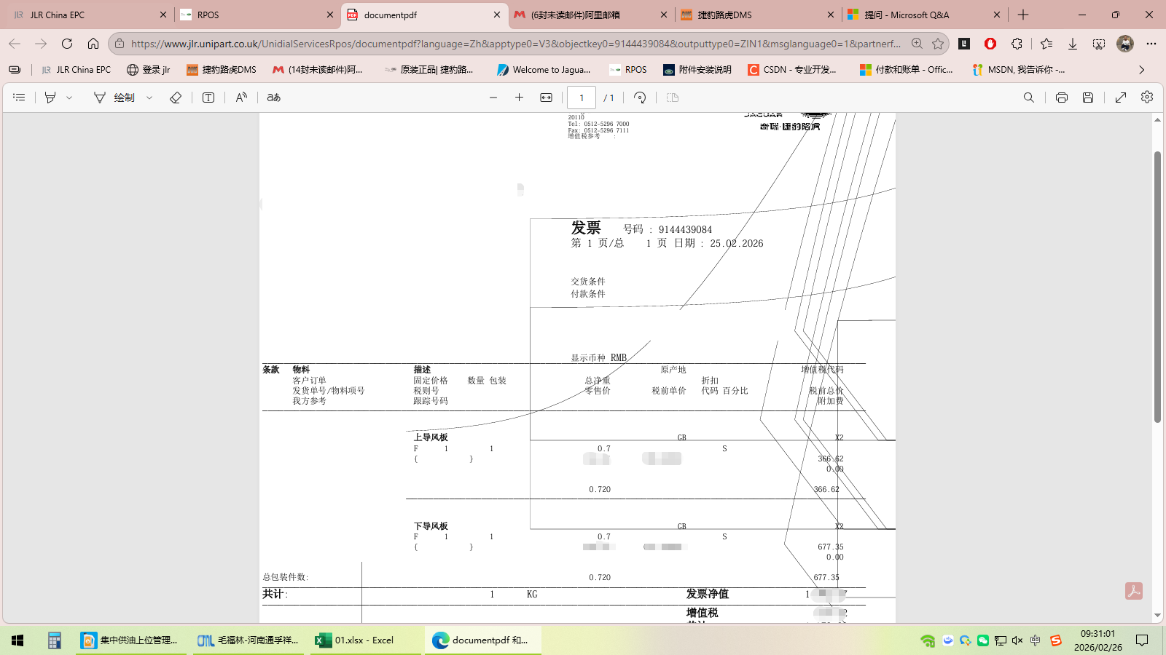Screen dimensions: 1166x655
Task: Switch to 集中供油上位管理 taskbar window
Action: pyautogui.click(x=131, y=640)
